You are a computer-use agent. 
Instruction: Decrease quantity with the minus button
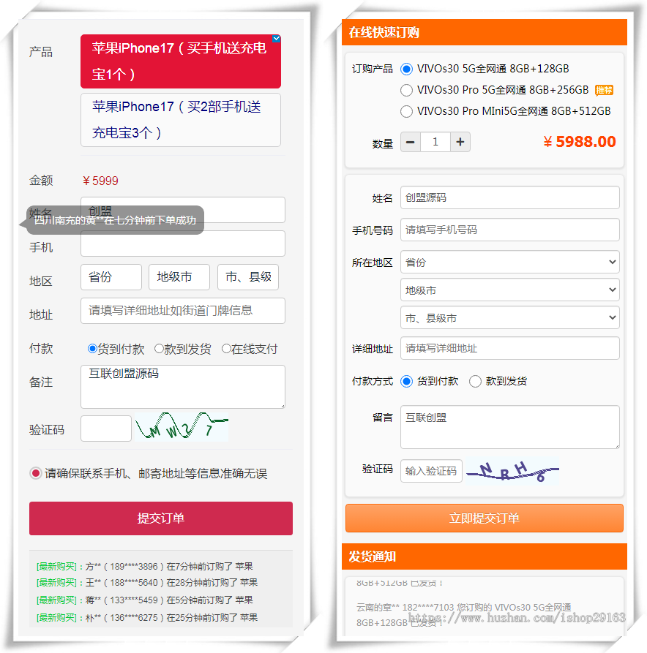410,142
